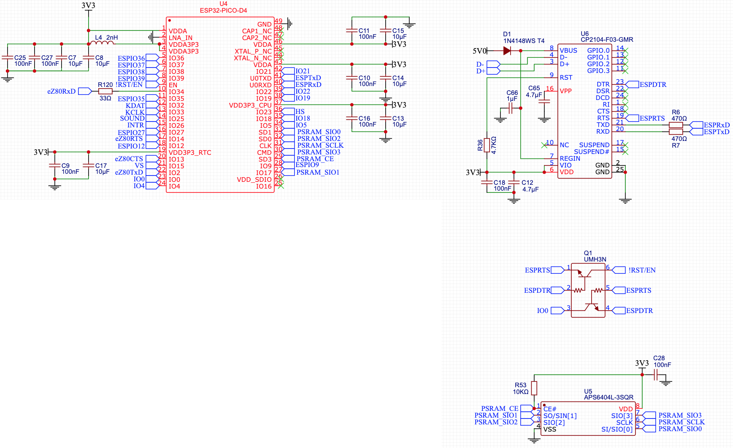Pick the C13 10µF capacitor symbol
The width and height of the screenshot is (733, 448).
pyautogui.click(x=386, y=118)
